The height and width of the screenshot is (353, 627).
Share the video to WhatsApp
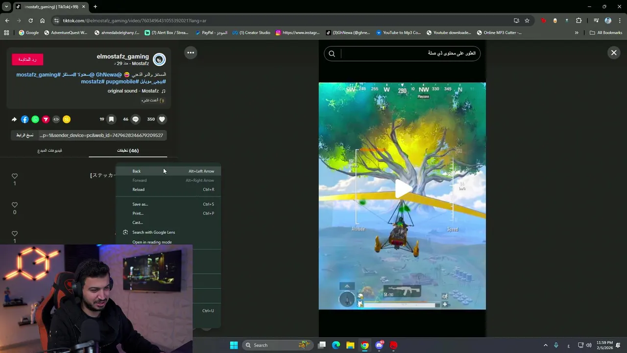coord(35,119)
